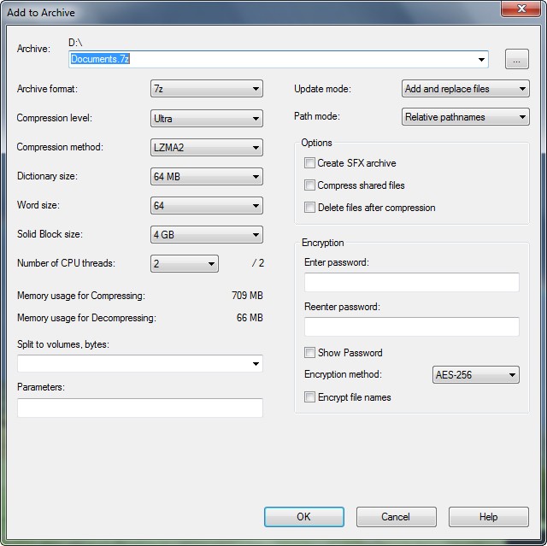Screen dimensions: 547x546
Task: Open Help for this dialog
Action: point(488,517)
